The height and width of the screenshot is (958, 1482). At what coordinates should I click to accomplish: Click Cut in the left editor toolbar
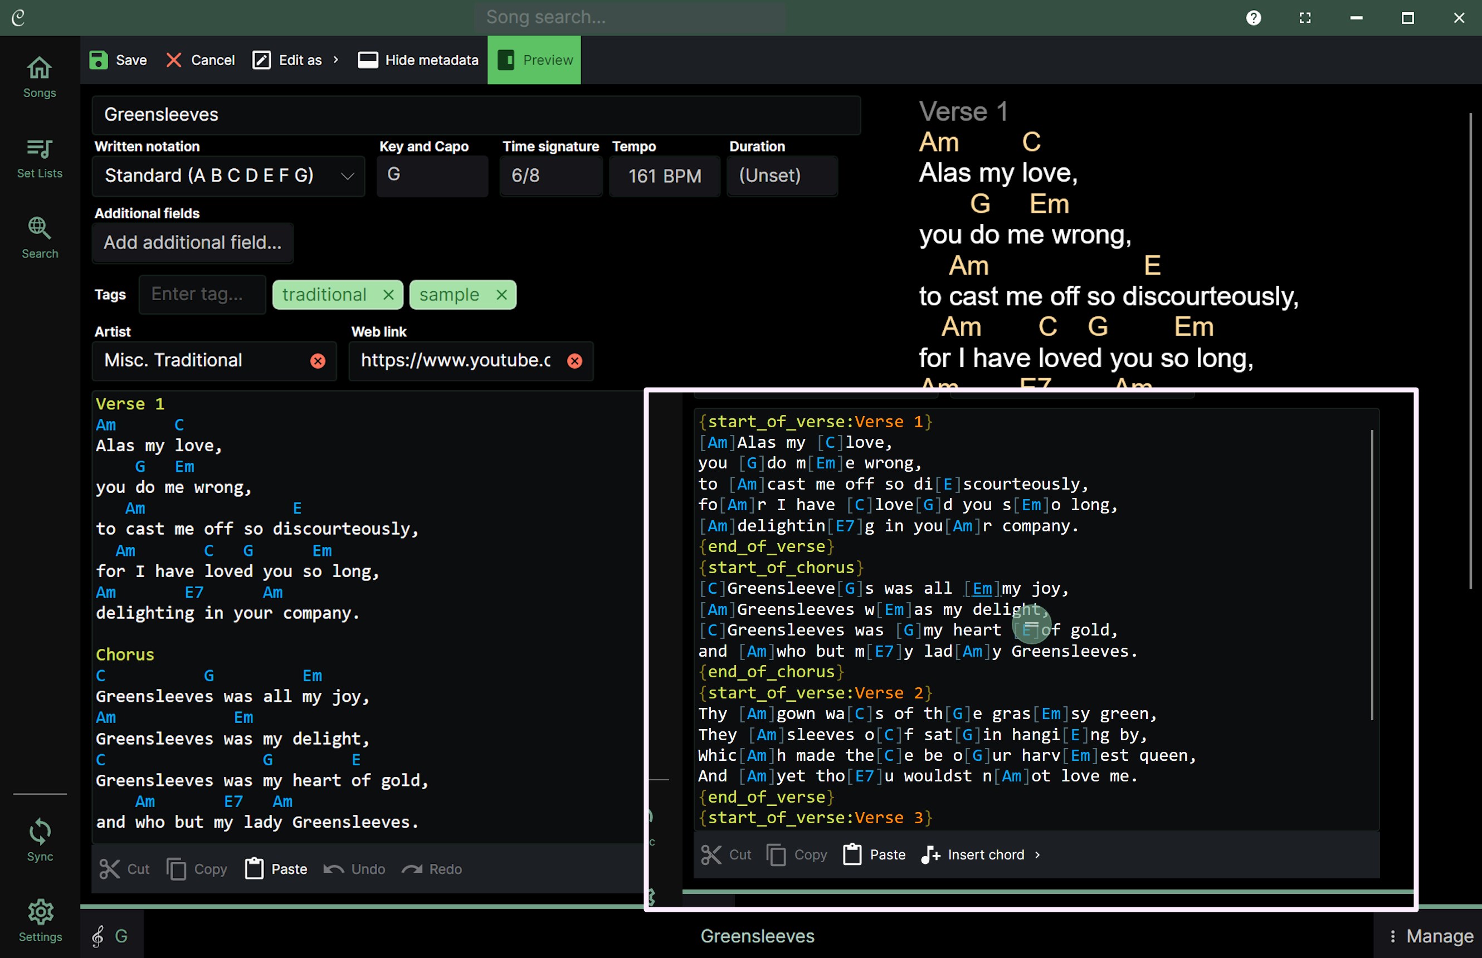coord(124,869)
